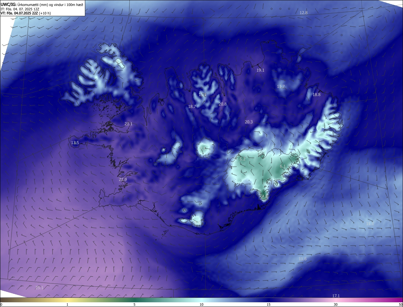Select the 6.2 value on the glacier
Image resolution: width=403 pixels, height=307 pixels.
[x=242, y=159]
